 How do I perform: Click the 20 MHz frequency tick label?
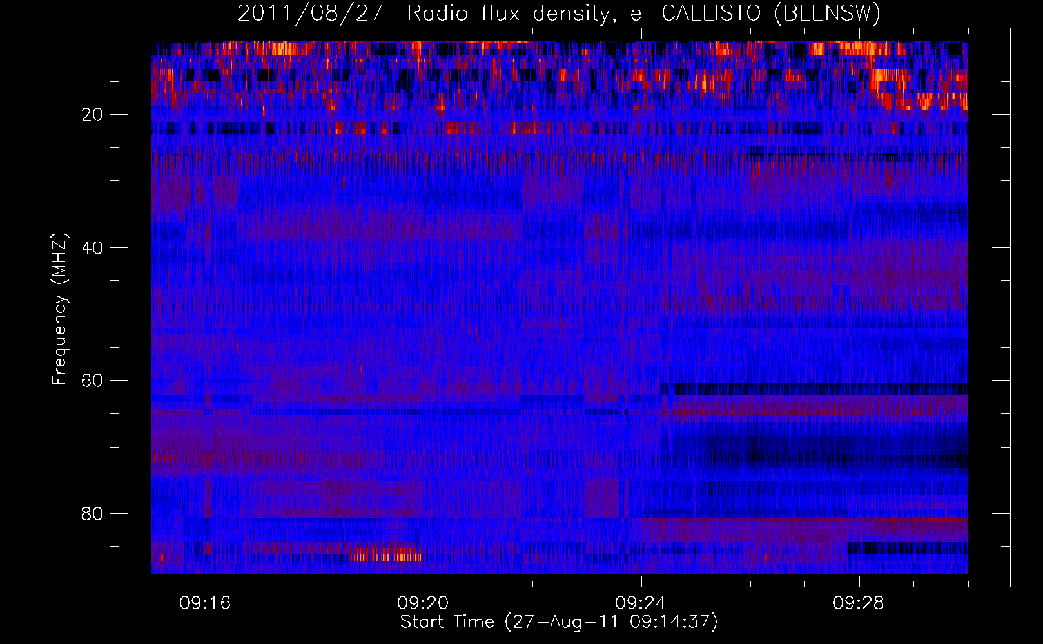pyautogui.click(x=93, y=115)
